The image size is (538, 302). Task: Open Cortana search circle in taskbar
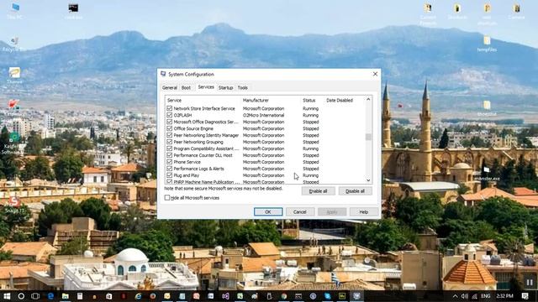[21, 296]
